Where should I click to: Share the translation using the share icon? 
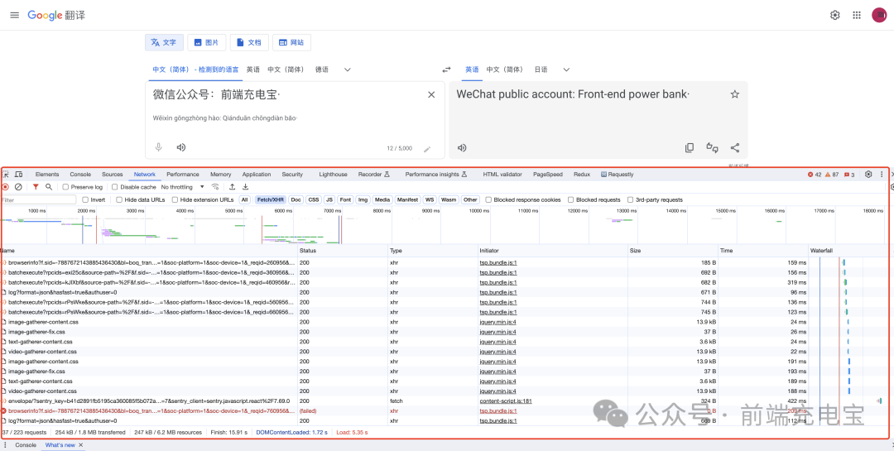[734, 148]
